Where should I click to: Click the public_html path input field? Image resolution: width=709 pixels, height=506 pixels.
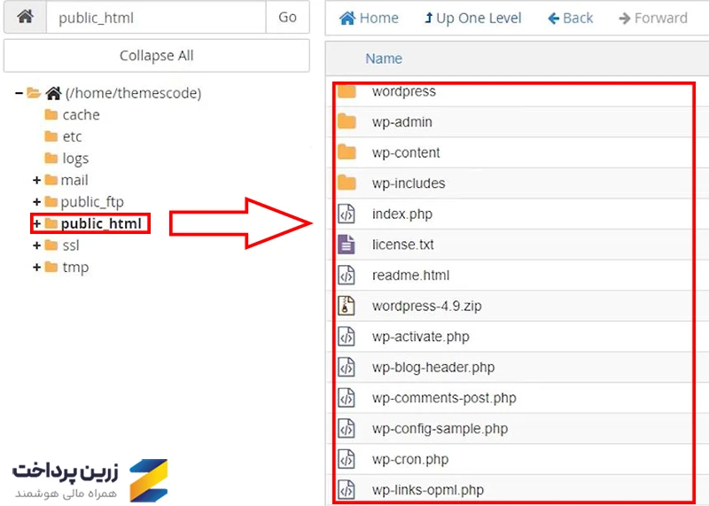156,17
